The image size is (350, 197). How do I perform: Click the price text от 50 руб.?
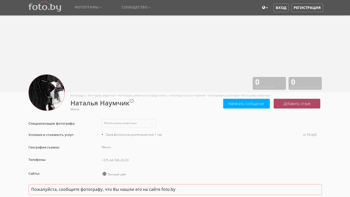(310, 135)
